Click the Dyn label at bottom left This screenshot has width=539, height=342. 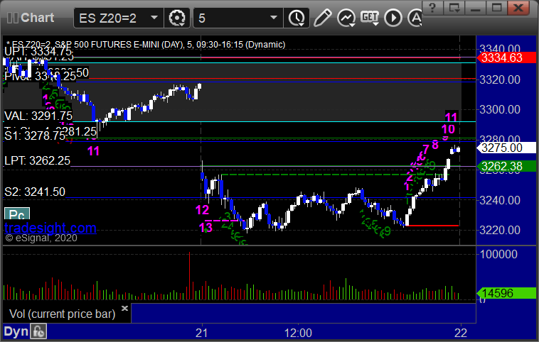[16, 331]
